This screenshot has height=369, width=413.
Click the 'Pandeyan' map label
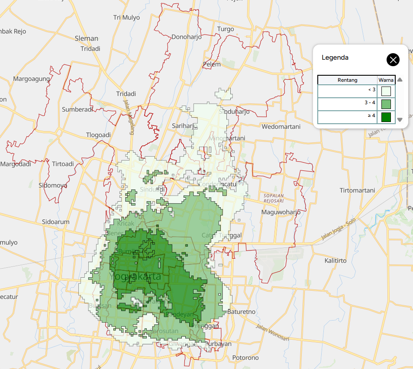pos(179,314)
